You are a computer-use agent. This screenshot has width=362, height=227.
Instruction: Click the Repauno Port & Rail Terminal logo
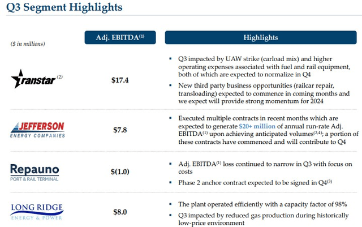[35, 173]
